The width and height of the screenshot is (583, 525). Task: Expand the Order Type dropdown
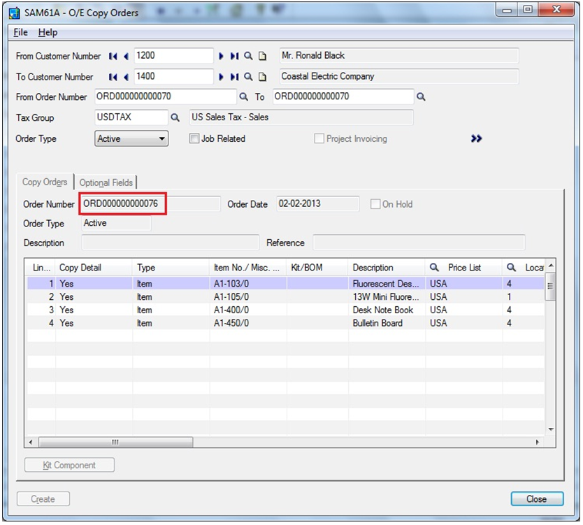[x=131, y=138]
